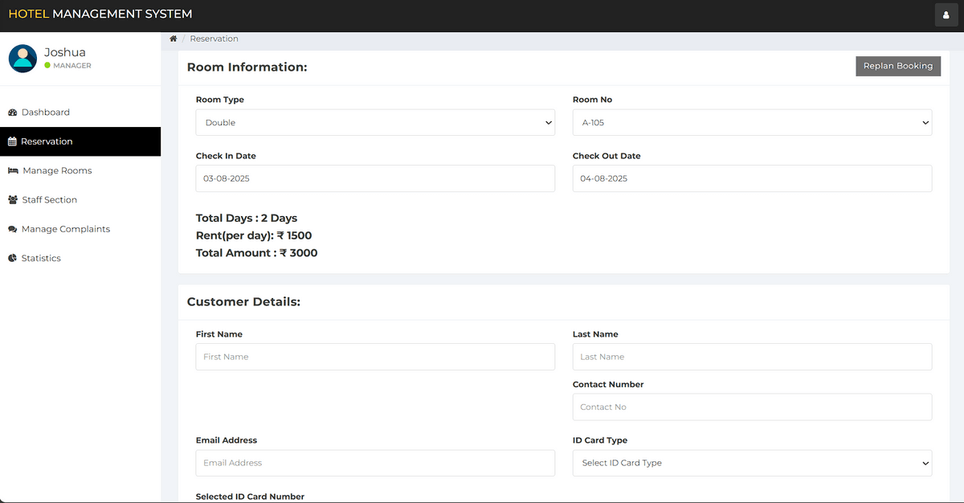Image resolution: width=964 pixels, height=503 pixels.
Task: Select the Check In Date field
Action: (375, 178)
